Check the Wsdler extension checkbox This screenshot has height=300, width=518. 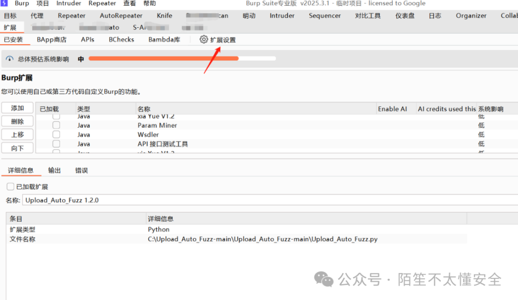click(56, 134)
